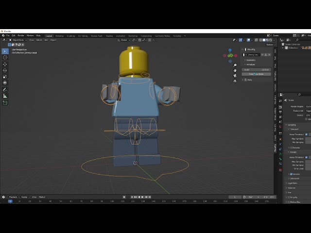Toggle the render Denoise checkbox

(291, 174)
